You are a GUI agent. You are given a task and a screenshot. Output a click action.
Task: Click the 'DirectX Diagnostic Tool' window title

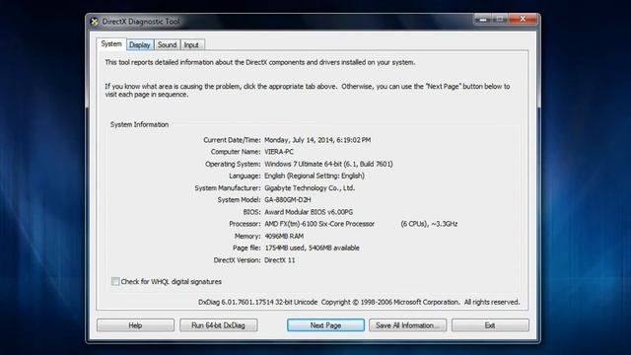[x=141, y=22]
